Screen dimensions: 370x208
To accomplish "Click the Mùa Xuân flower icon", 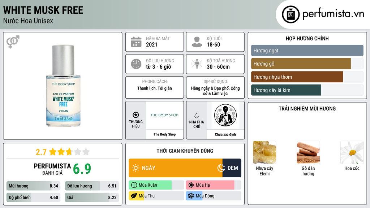I will click(x=134, y=185).
